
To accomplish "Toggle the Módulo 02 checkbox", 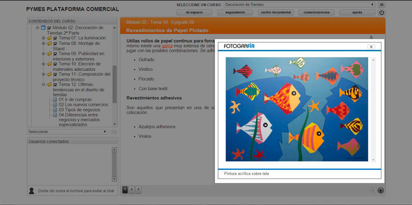I will point(49,28).
